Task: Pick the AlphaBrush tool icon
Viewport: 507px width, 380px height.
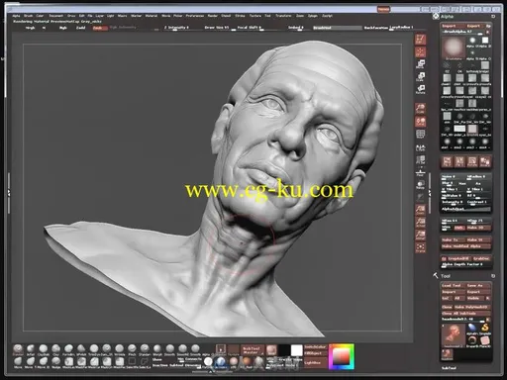Action: [472, 329]
